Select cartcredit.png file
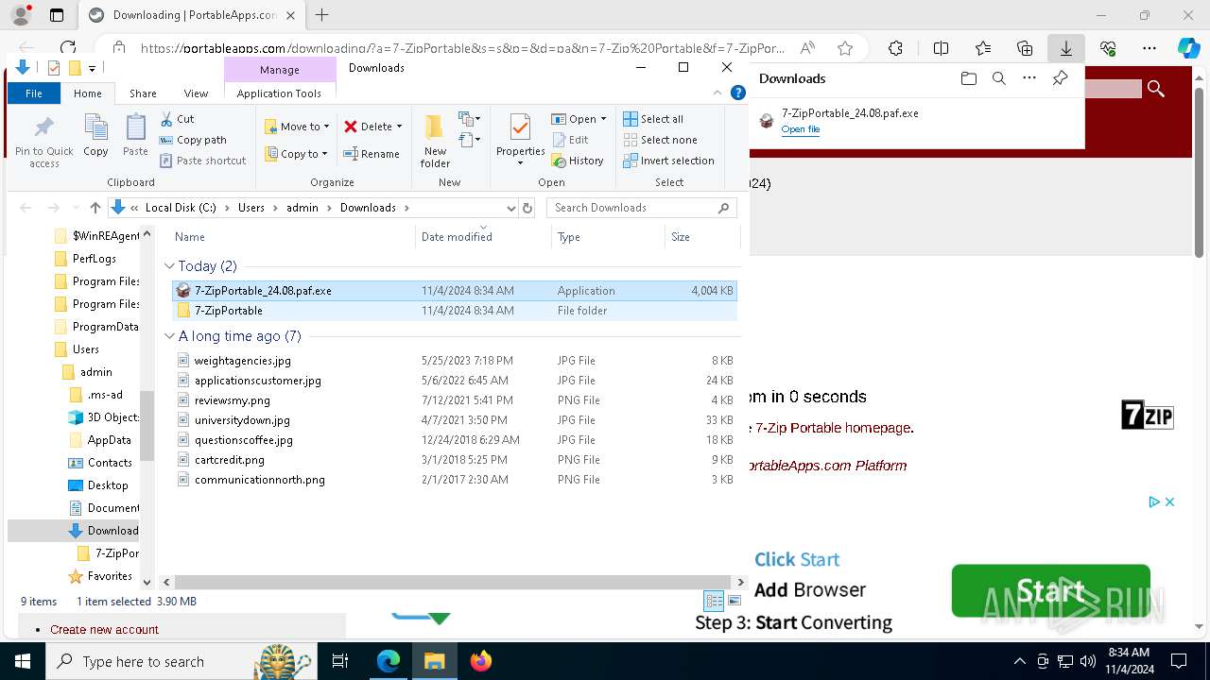 (454, 460)
